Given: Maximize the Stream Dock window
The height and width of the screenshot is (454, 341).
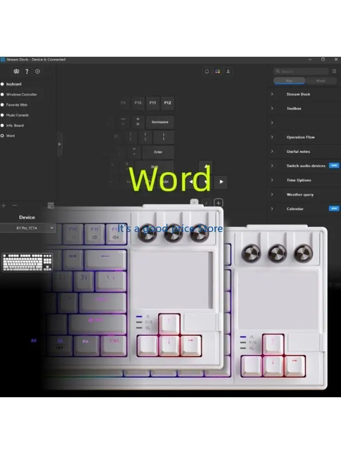Looking at the screenshot, I should click(323, 59).
